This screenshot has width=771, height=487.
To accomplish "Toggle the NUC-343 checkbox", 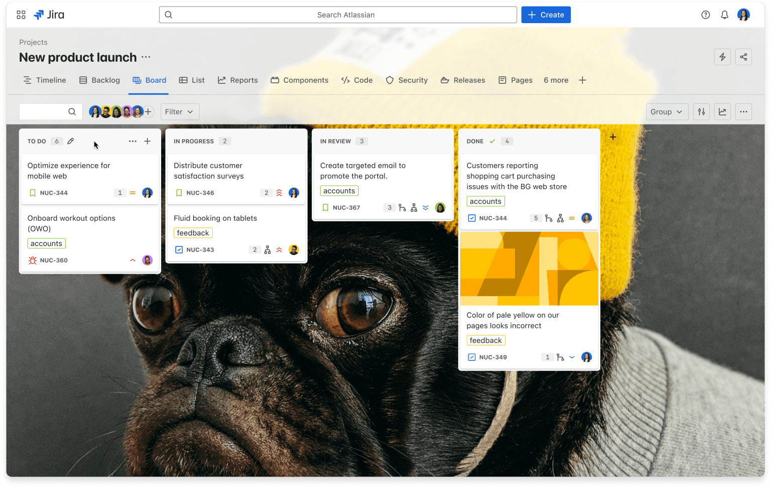I will coord(179,250).
